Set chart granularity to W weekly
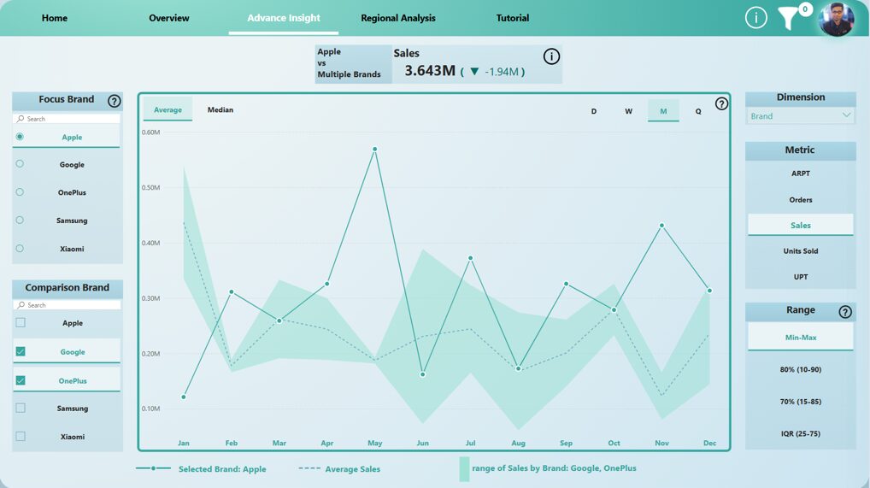The height and width of the screenshot is (488, 870). point(629,111)
